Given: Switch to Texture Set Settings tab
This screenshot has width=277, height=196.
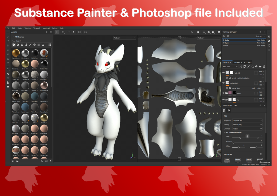Looking at the screenshot, I should coord(242,62).
